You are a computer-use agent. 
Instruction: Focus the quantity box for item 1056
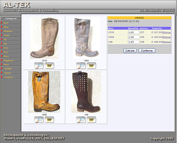[133, 37]
